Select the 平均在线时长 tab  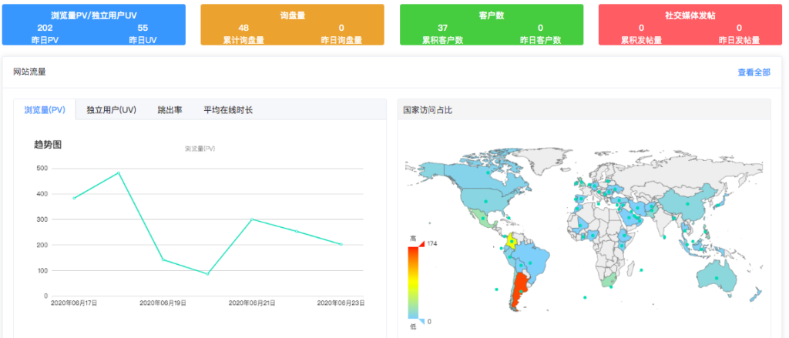tap(228, 110)
